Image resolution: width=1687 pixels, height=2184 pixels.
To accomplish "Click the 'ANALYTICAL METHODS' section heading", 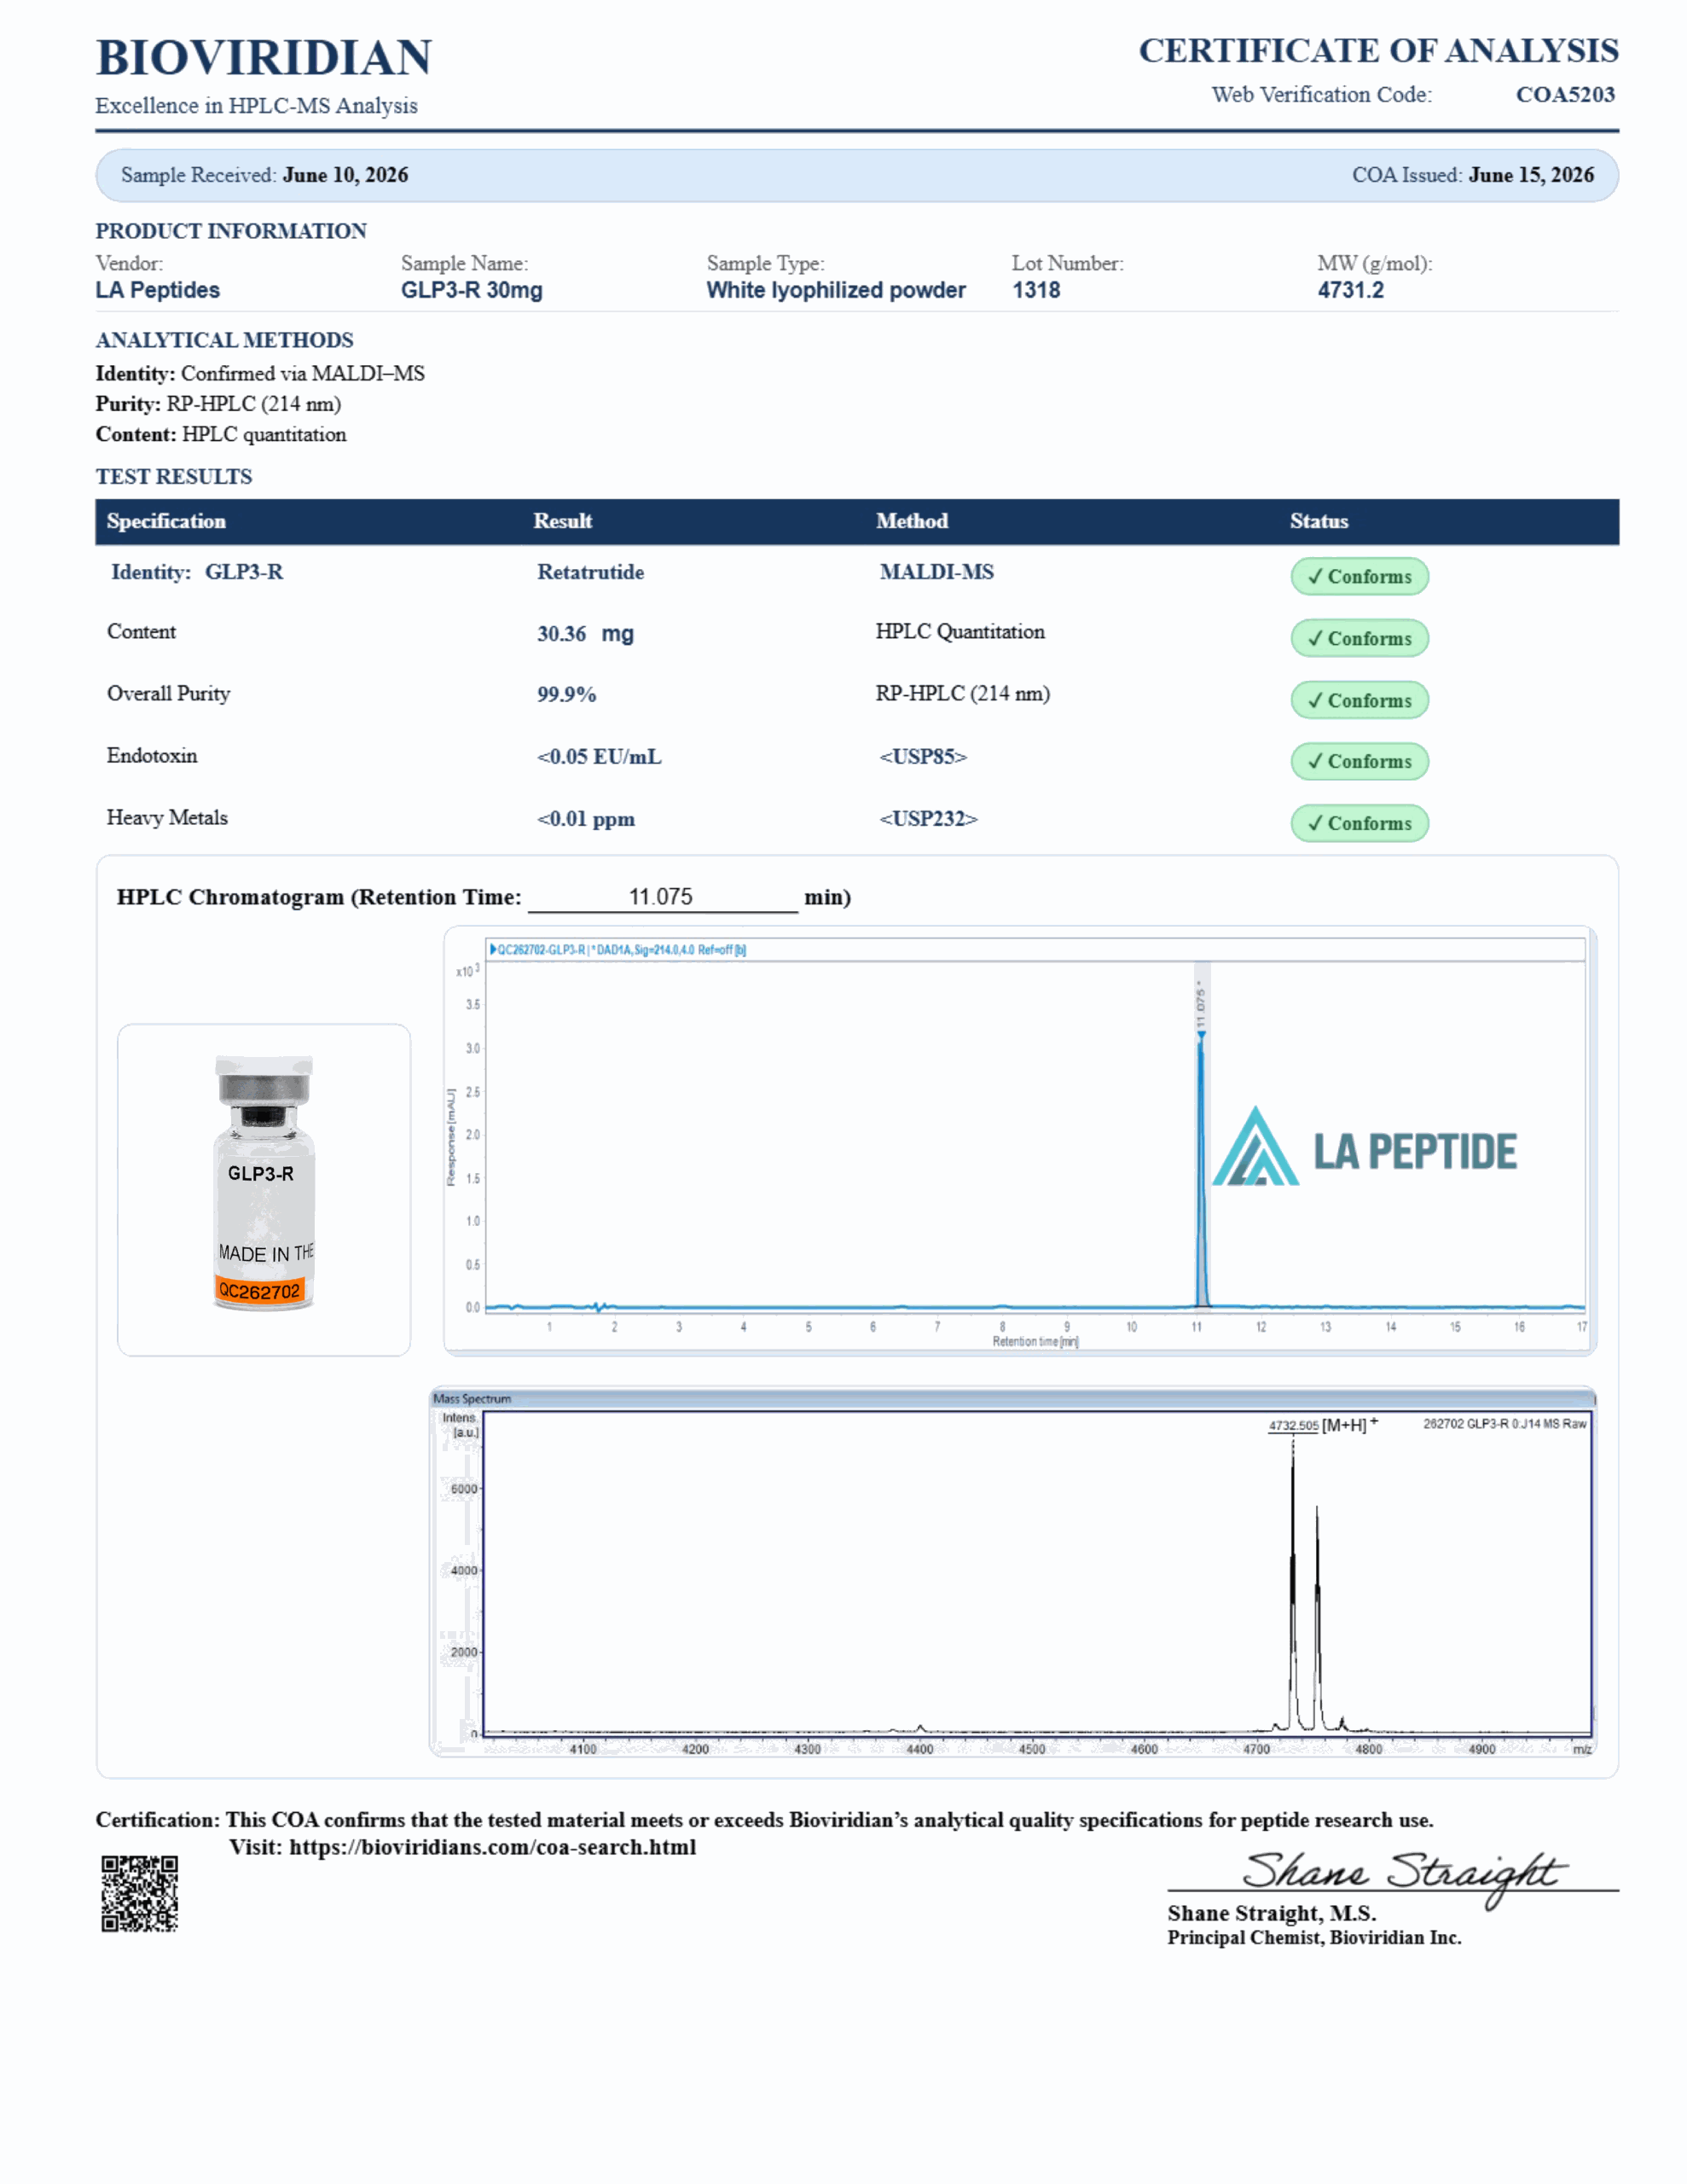I will (x=225, y=340).
